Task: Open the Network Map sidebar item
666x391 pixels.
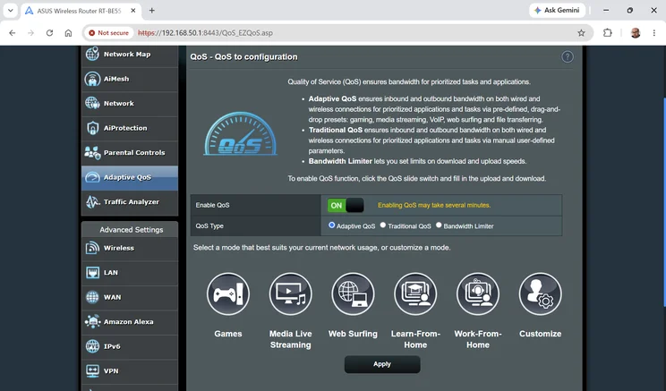Action: coord(130,55)
